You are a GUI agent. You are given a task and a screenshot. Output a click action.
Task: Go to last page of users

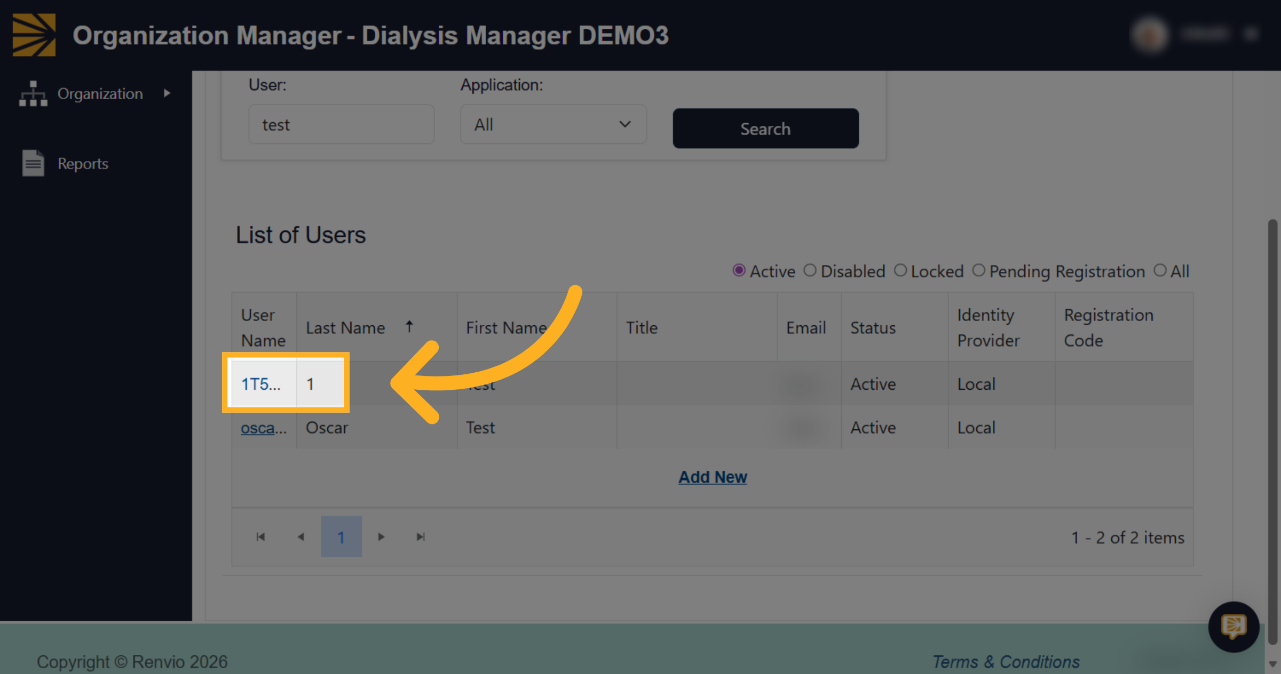[421, 536]
